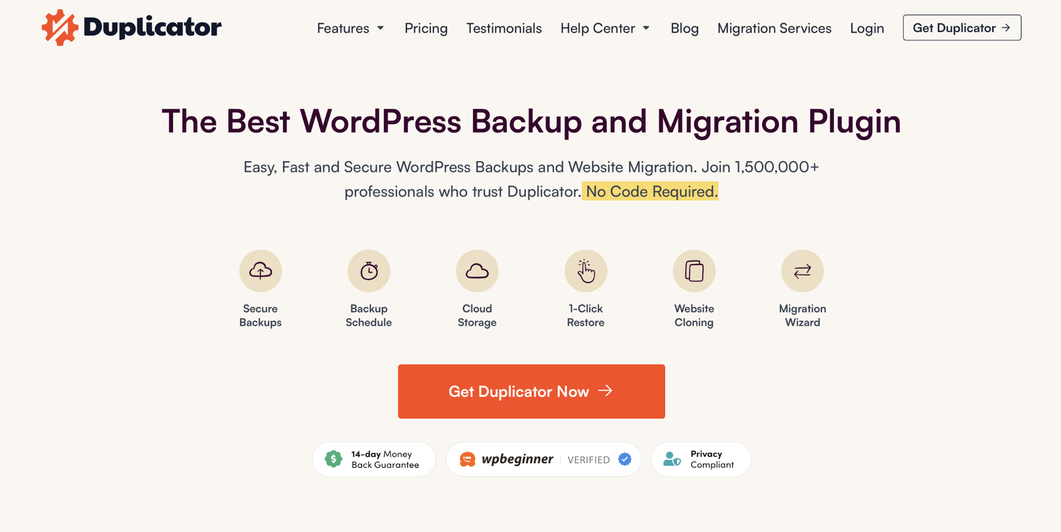Click the green dollar money-back badge icon

click(334, 459)
